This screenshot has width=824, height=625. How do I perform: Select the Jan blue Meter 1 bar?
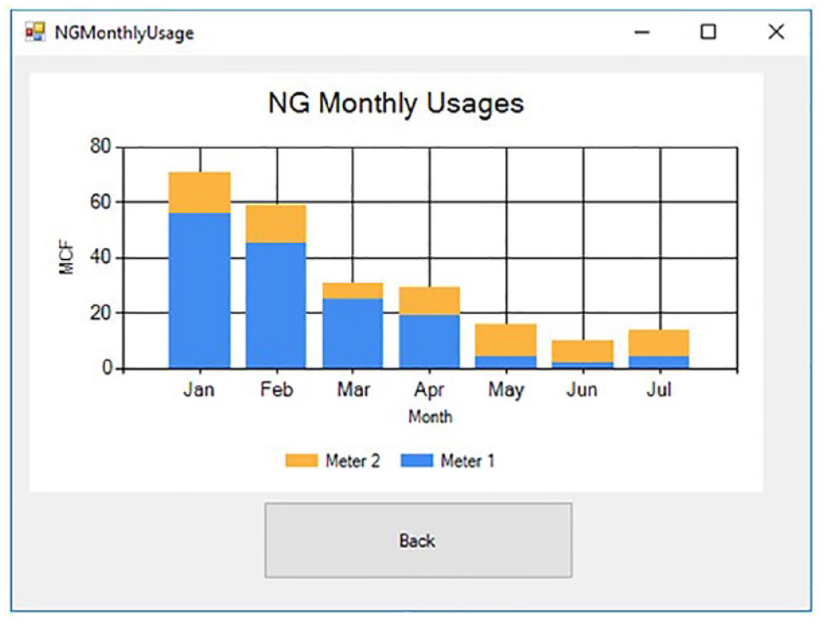[x=199, y=290]
